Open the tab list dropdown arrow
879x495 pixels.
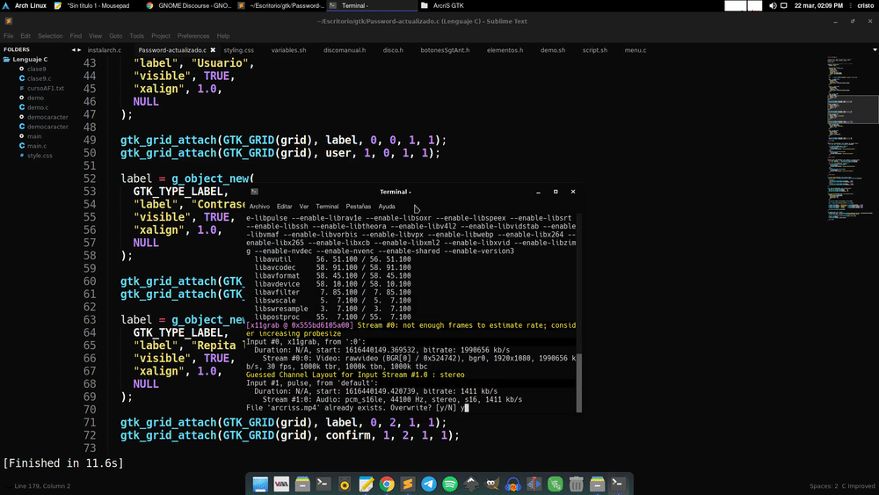[x=875, y=50]
